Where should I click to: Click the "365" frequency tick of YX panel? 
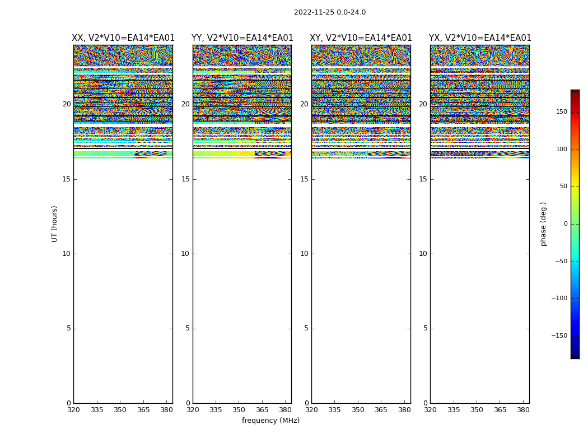[500, 410]
